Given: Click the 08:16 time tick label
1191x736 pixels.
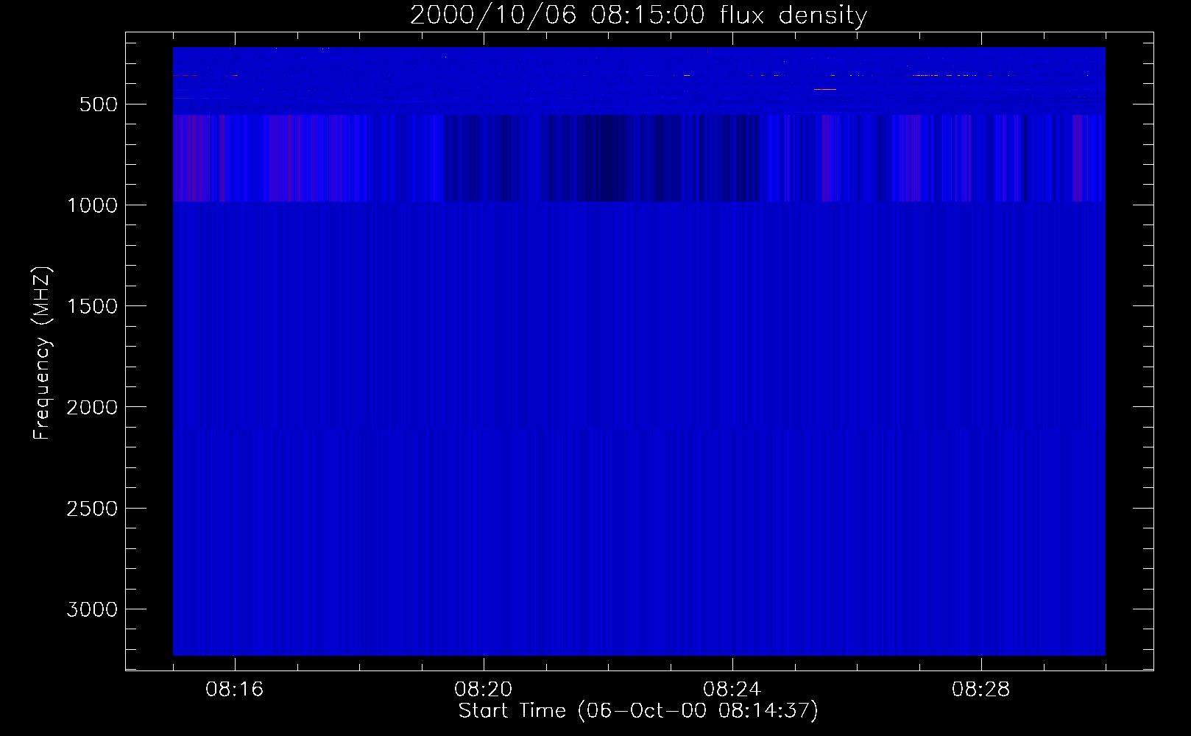Looking at the screenshot, I should [x=235, y=690].
